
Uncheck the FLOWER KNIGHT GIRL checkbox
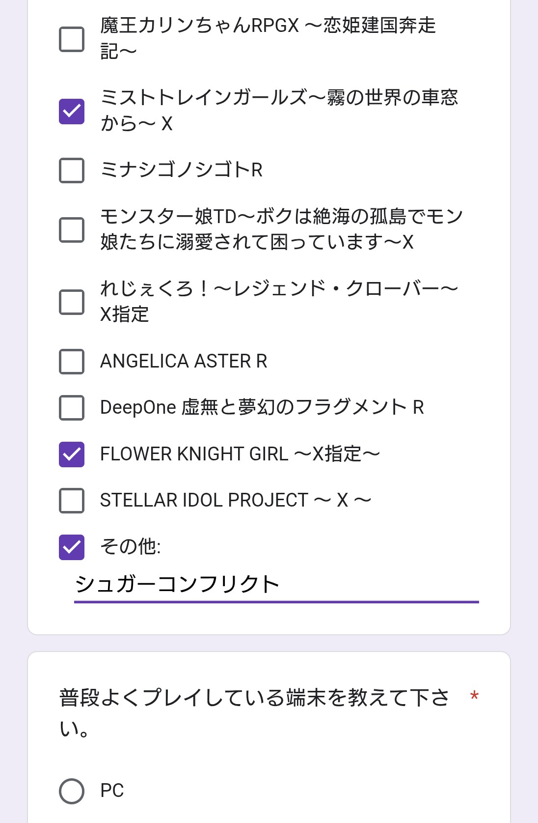pyautogui.click(x=72, y=454)
